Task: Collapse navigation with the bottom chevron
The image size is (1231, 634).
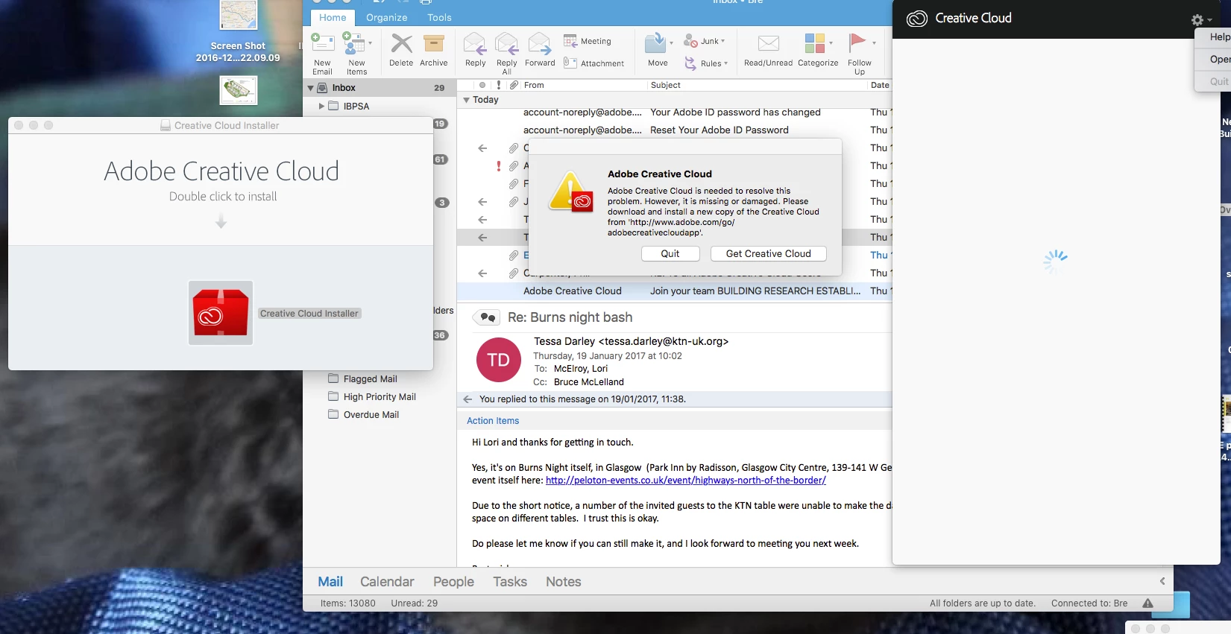Action: coord(1162,581)
